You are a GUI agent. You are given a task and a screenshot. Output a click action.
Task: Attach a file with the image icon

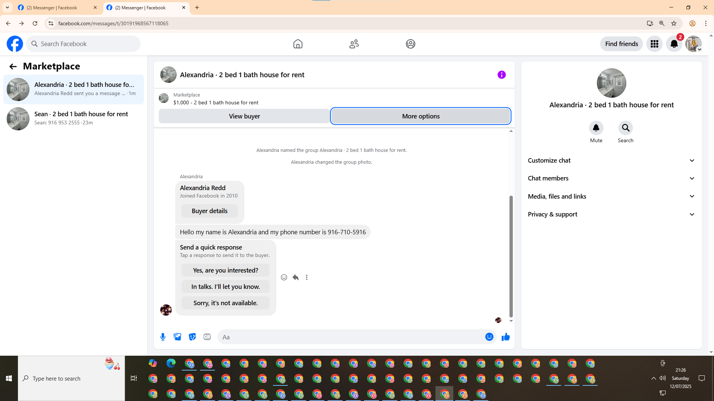(x=177, y=337)
